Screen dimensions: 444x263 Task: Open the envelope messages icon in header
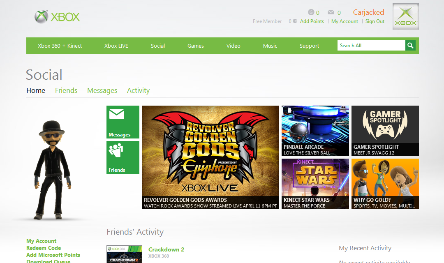pyautogui.click(x=331, y=12)
